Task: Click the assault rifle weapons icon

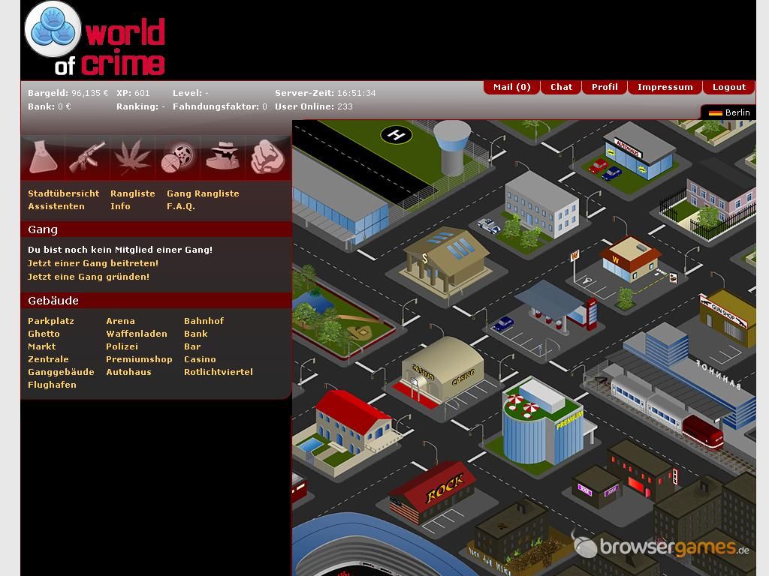Action: coord(87,157)
